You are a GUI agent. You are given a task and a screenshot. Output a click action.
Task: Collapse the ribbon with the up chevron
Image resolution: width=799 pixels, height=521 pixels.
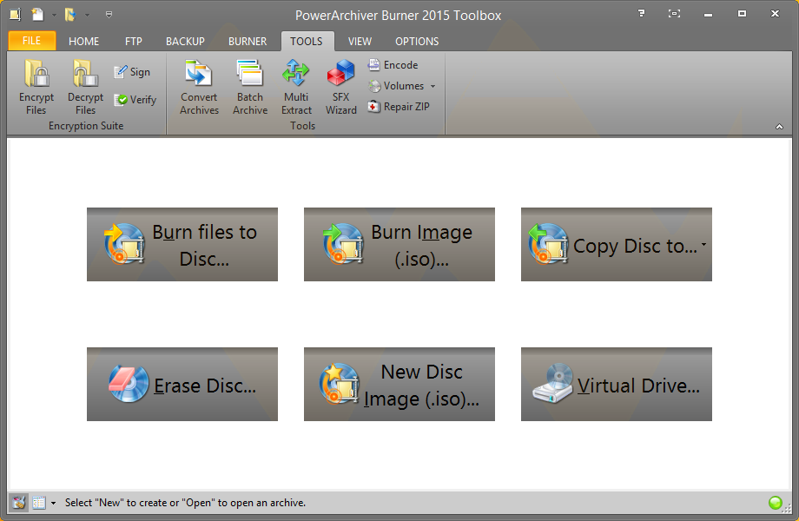779,127
